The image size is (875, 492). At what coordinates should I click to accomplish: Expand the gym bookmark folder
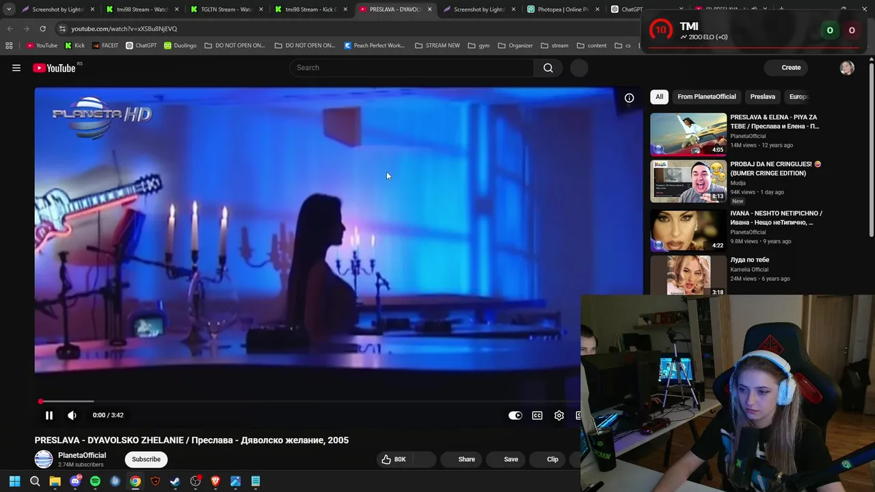(479, 46)
